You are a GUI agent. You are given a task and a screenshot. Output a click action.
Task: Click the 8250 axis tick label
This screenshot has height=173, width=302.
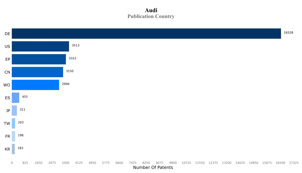[146, 163]
